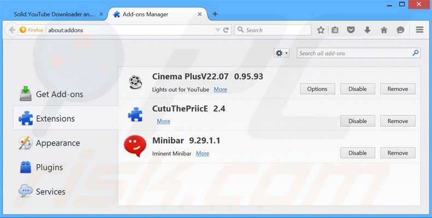Open the Hello chat smiley icon
Viewport: 432px width, 218px height.
click(x=400, y=30)
